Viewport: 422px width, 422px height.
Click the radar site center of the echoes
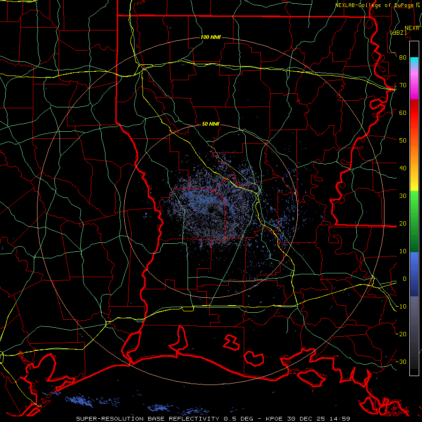coord(211,211)
